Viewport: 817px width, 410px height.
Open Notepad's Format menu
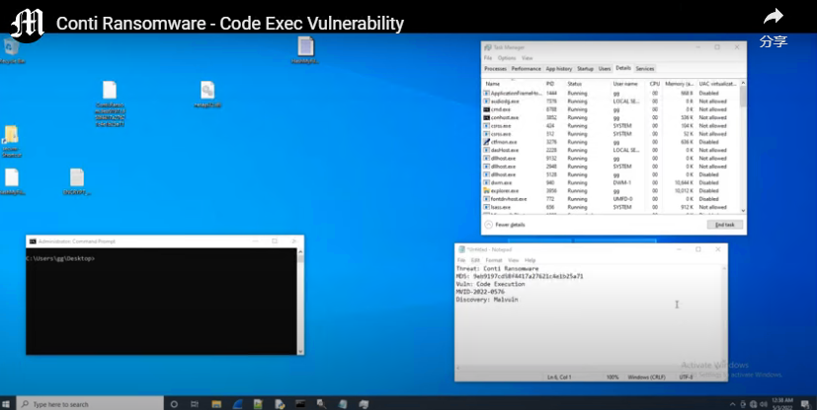(494, 260)
